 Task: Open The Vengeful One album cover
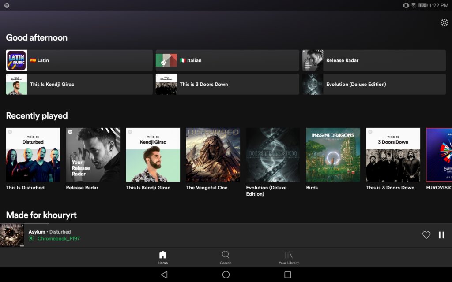point(213,155)
